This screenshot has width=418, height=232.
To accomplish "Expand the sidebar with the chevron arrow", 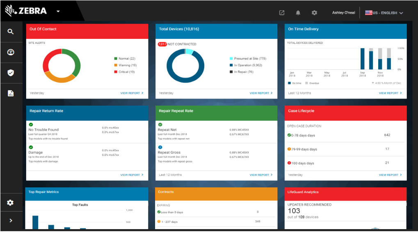I will click(x=11, y=221).
